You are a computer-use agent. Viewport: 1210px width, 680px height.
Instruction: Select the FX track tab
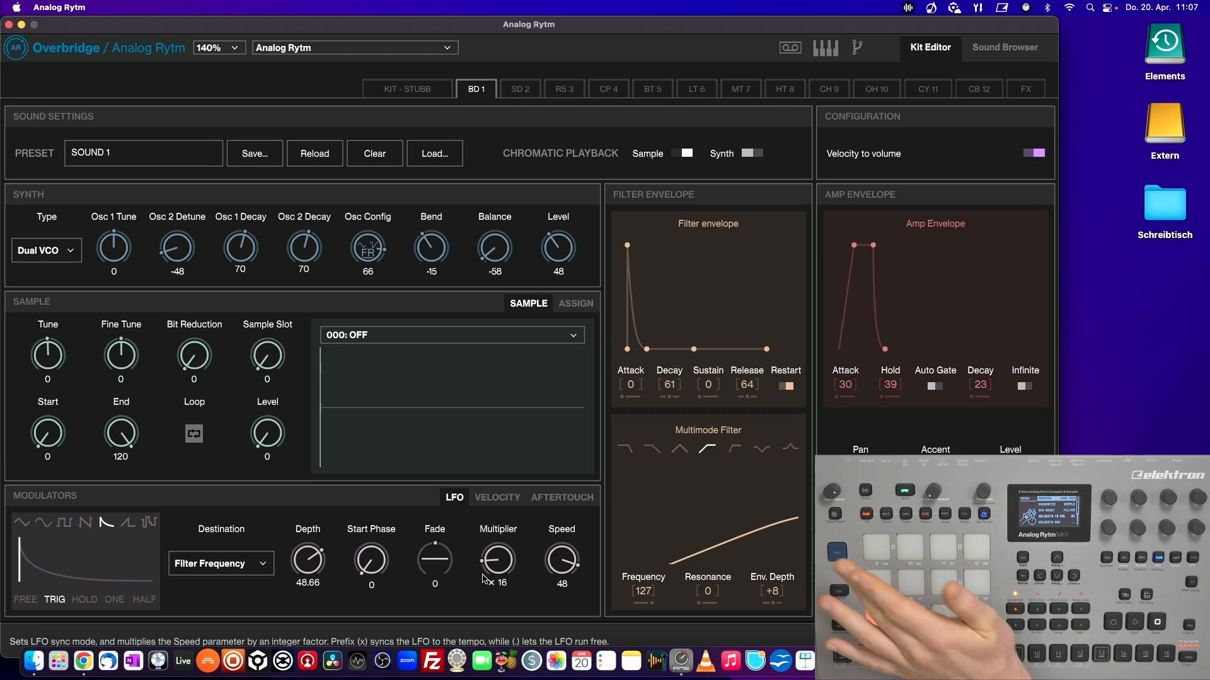coord(1025,89)
